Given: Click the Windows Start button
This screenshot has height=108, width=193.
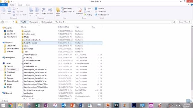Looking at the screenshot, I should pyautogui.click(x=3, y=105).
